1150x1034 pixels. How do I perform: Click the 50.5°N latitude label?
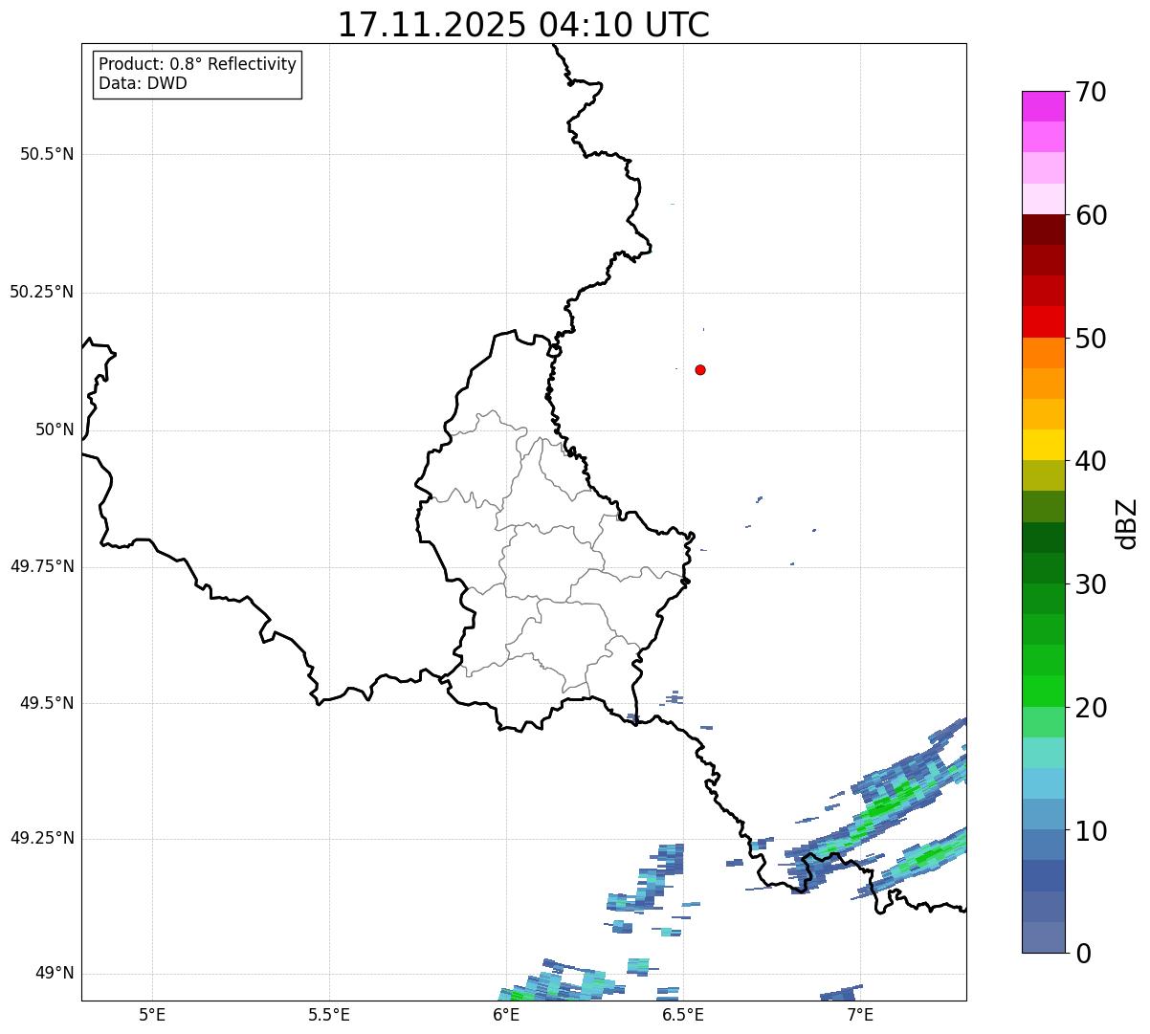click(x=47, y=154)
